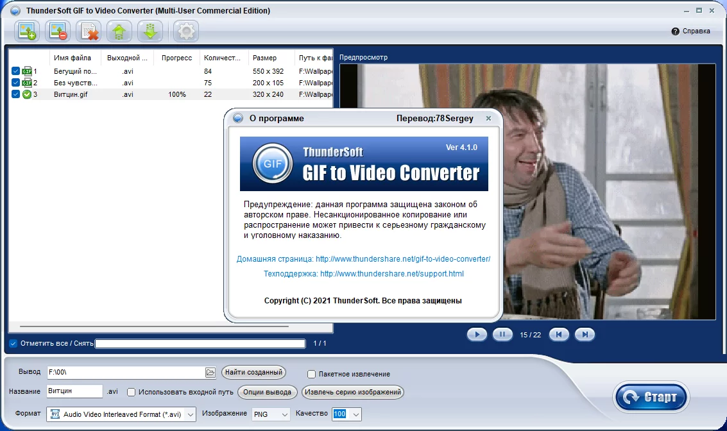727x431 pixels.
Task: Click Извлечь серию изображений button
Action: point(353,392)
